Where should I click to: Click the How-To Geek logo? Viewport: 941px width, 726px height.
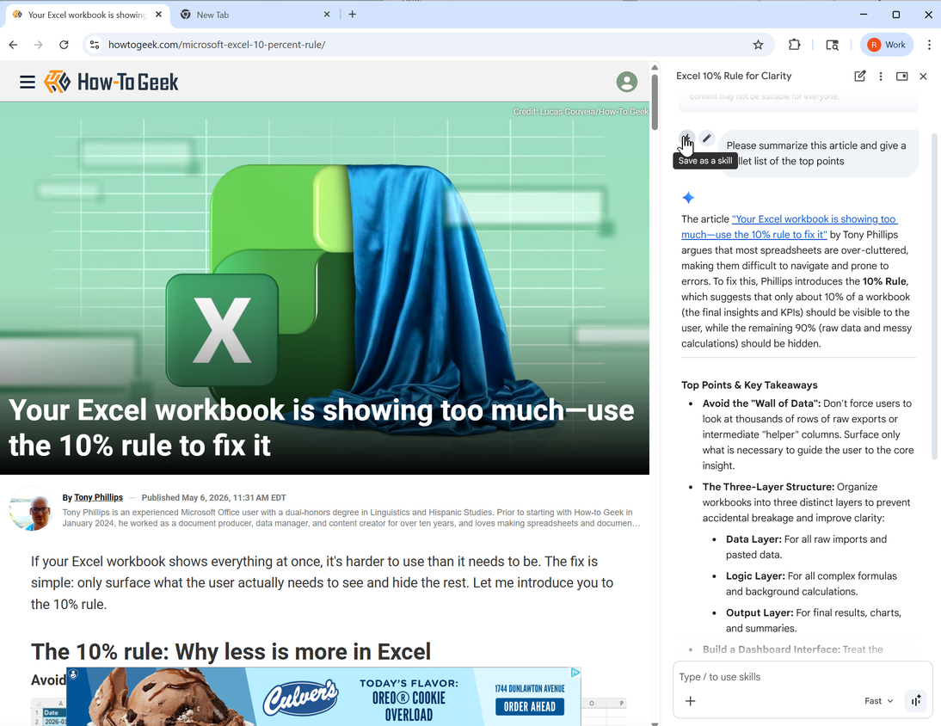pos(112,82)
